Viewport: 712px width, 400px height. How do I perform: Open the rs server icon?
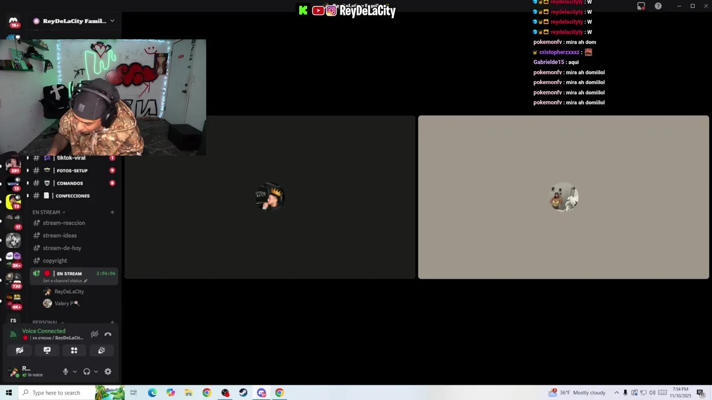[x=13, y=320]
